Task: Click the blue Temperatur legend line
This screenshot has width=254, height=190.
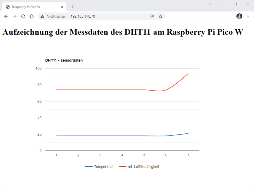Action: (89, 167)
